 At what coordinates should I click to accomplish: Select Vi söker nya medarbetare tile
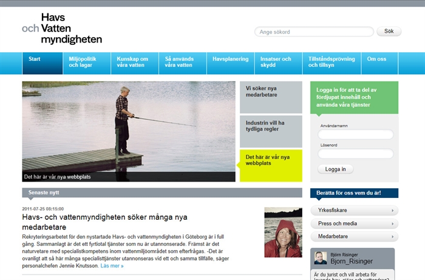[x=271, y=97]
